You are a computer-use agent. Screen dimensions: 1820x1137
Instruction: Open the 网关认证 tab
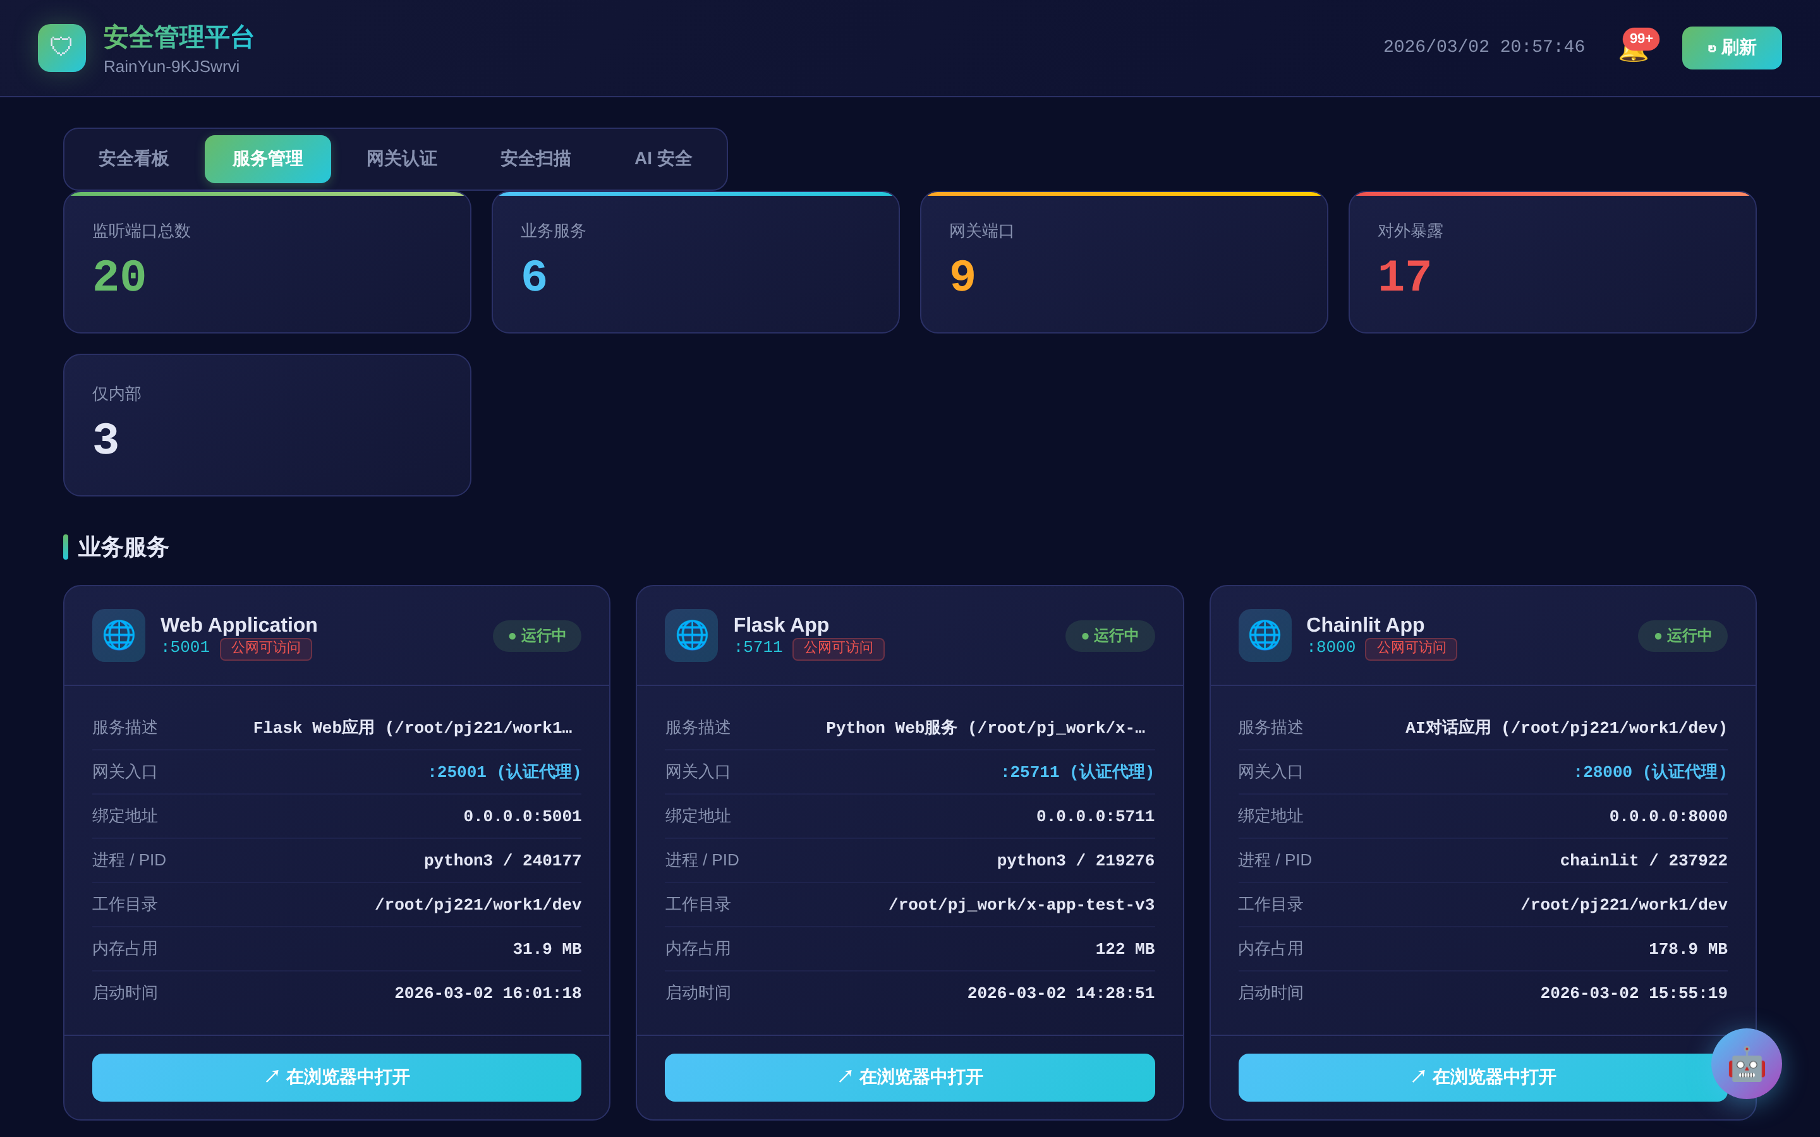tap(401, 159)
